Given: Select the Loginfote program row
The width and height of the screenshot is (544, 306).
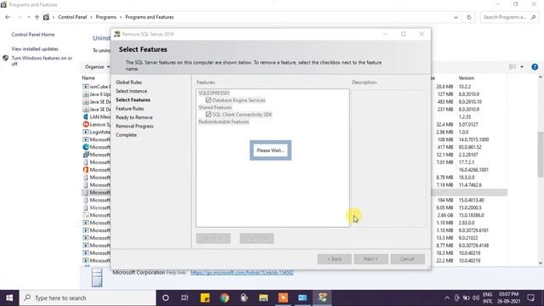Looking at the screenshot, I should coord(96,132).
